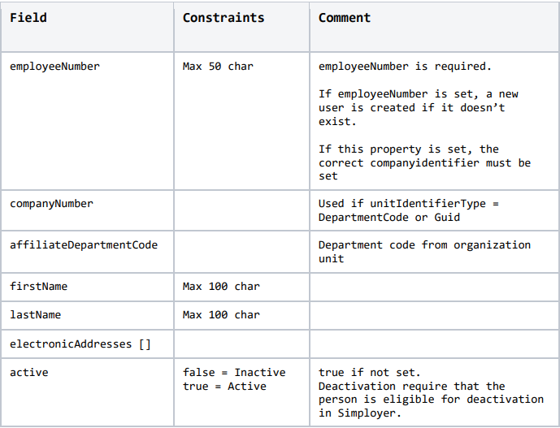Click the Constraints column header
This screenshot has width=560, height=428.
tap(223, 17)
